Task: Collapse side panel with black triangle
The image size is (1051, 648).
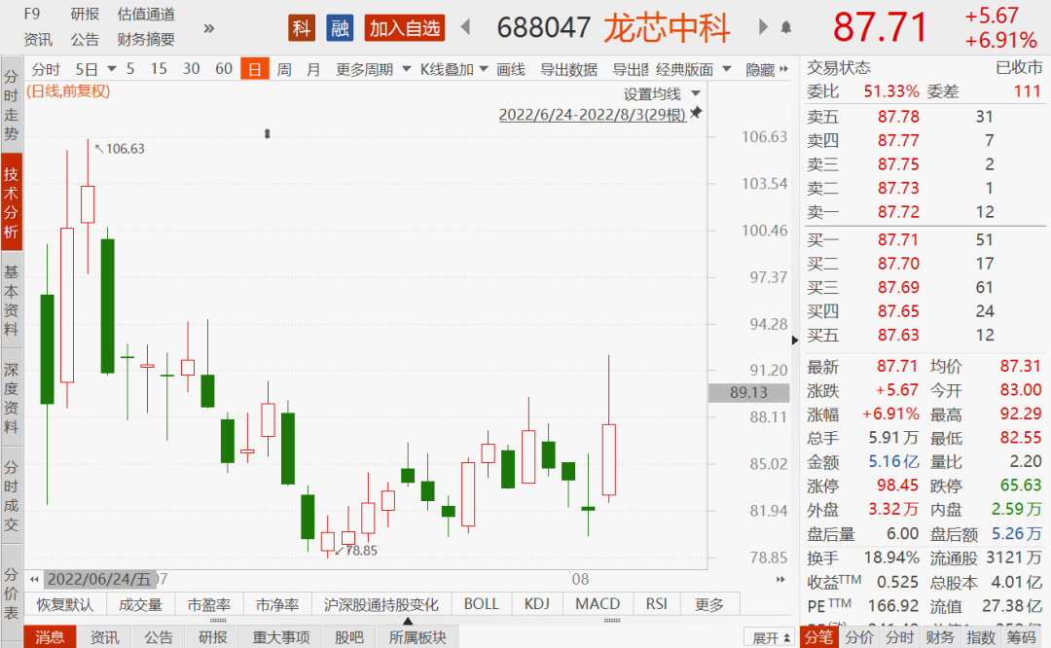Action: [795, 341]
